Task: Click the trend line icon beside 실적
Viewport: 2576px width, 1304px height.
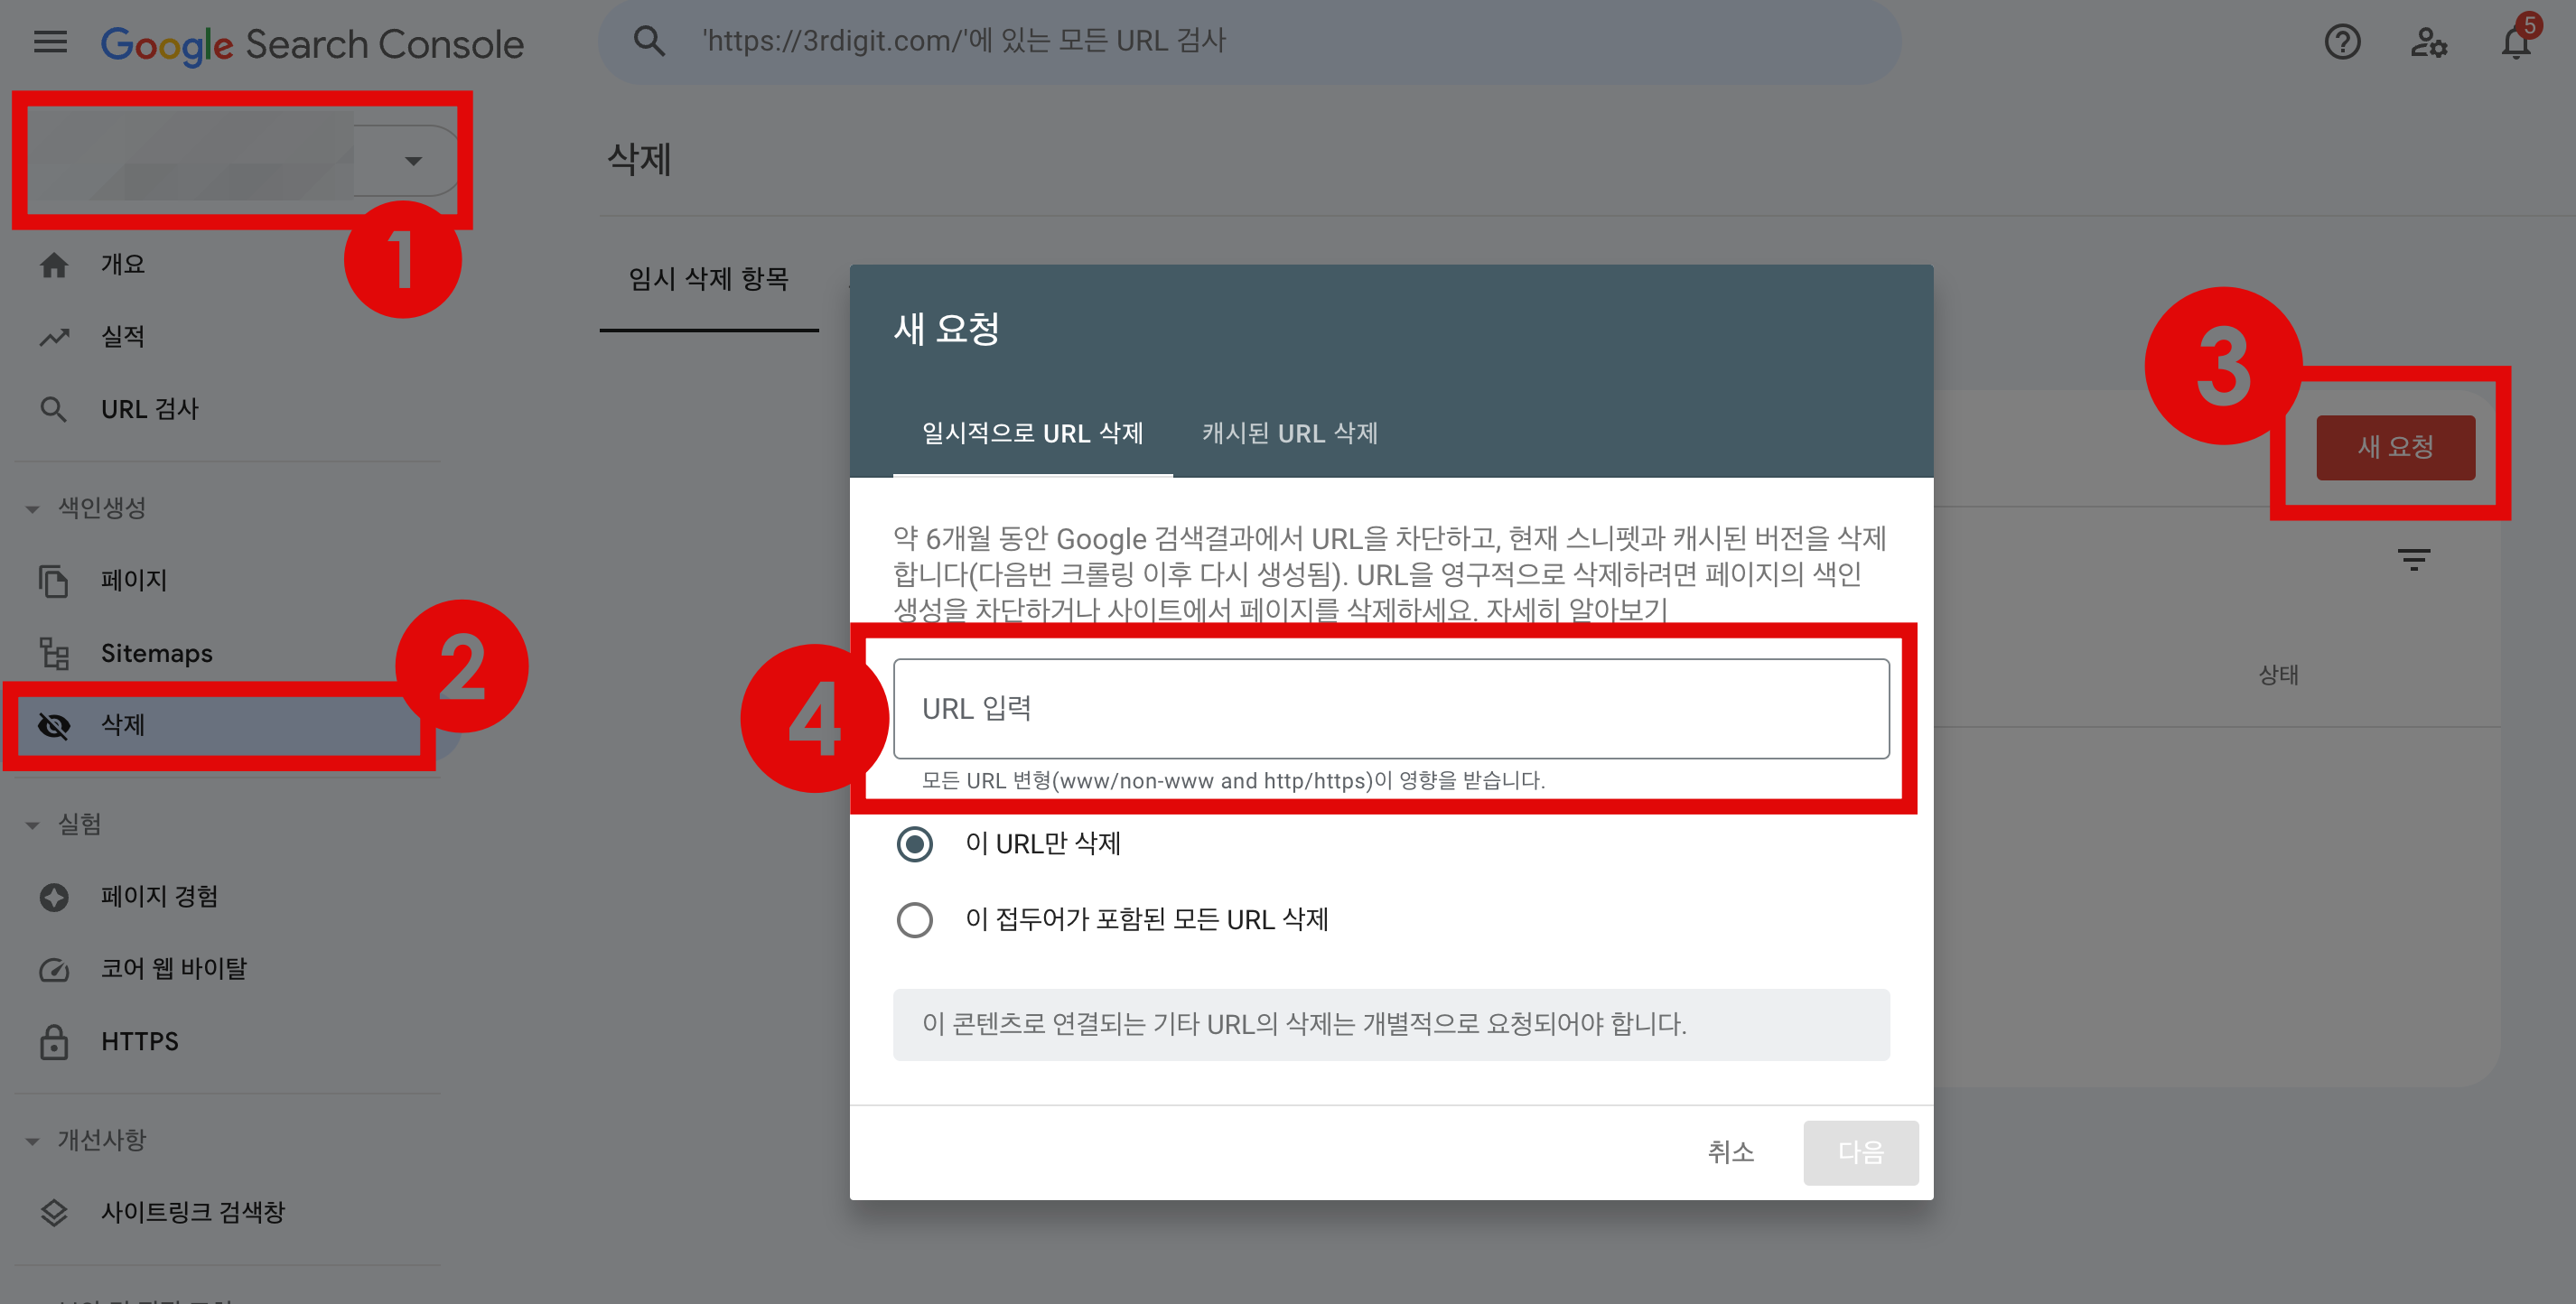Action: coord(54,337)
